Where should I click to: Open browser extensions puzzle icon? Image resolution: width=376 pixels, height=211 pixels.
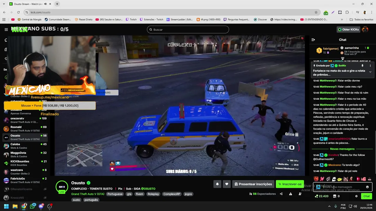[x=347, y=12]
